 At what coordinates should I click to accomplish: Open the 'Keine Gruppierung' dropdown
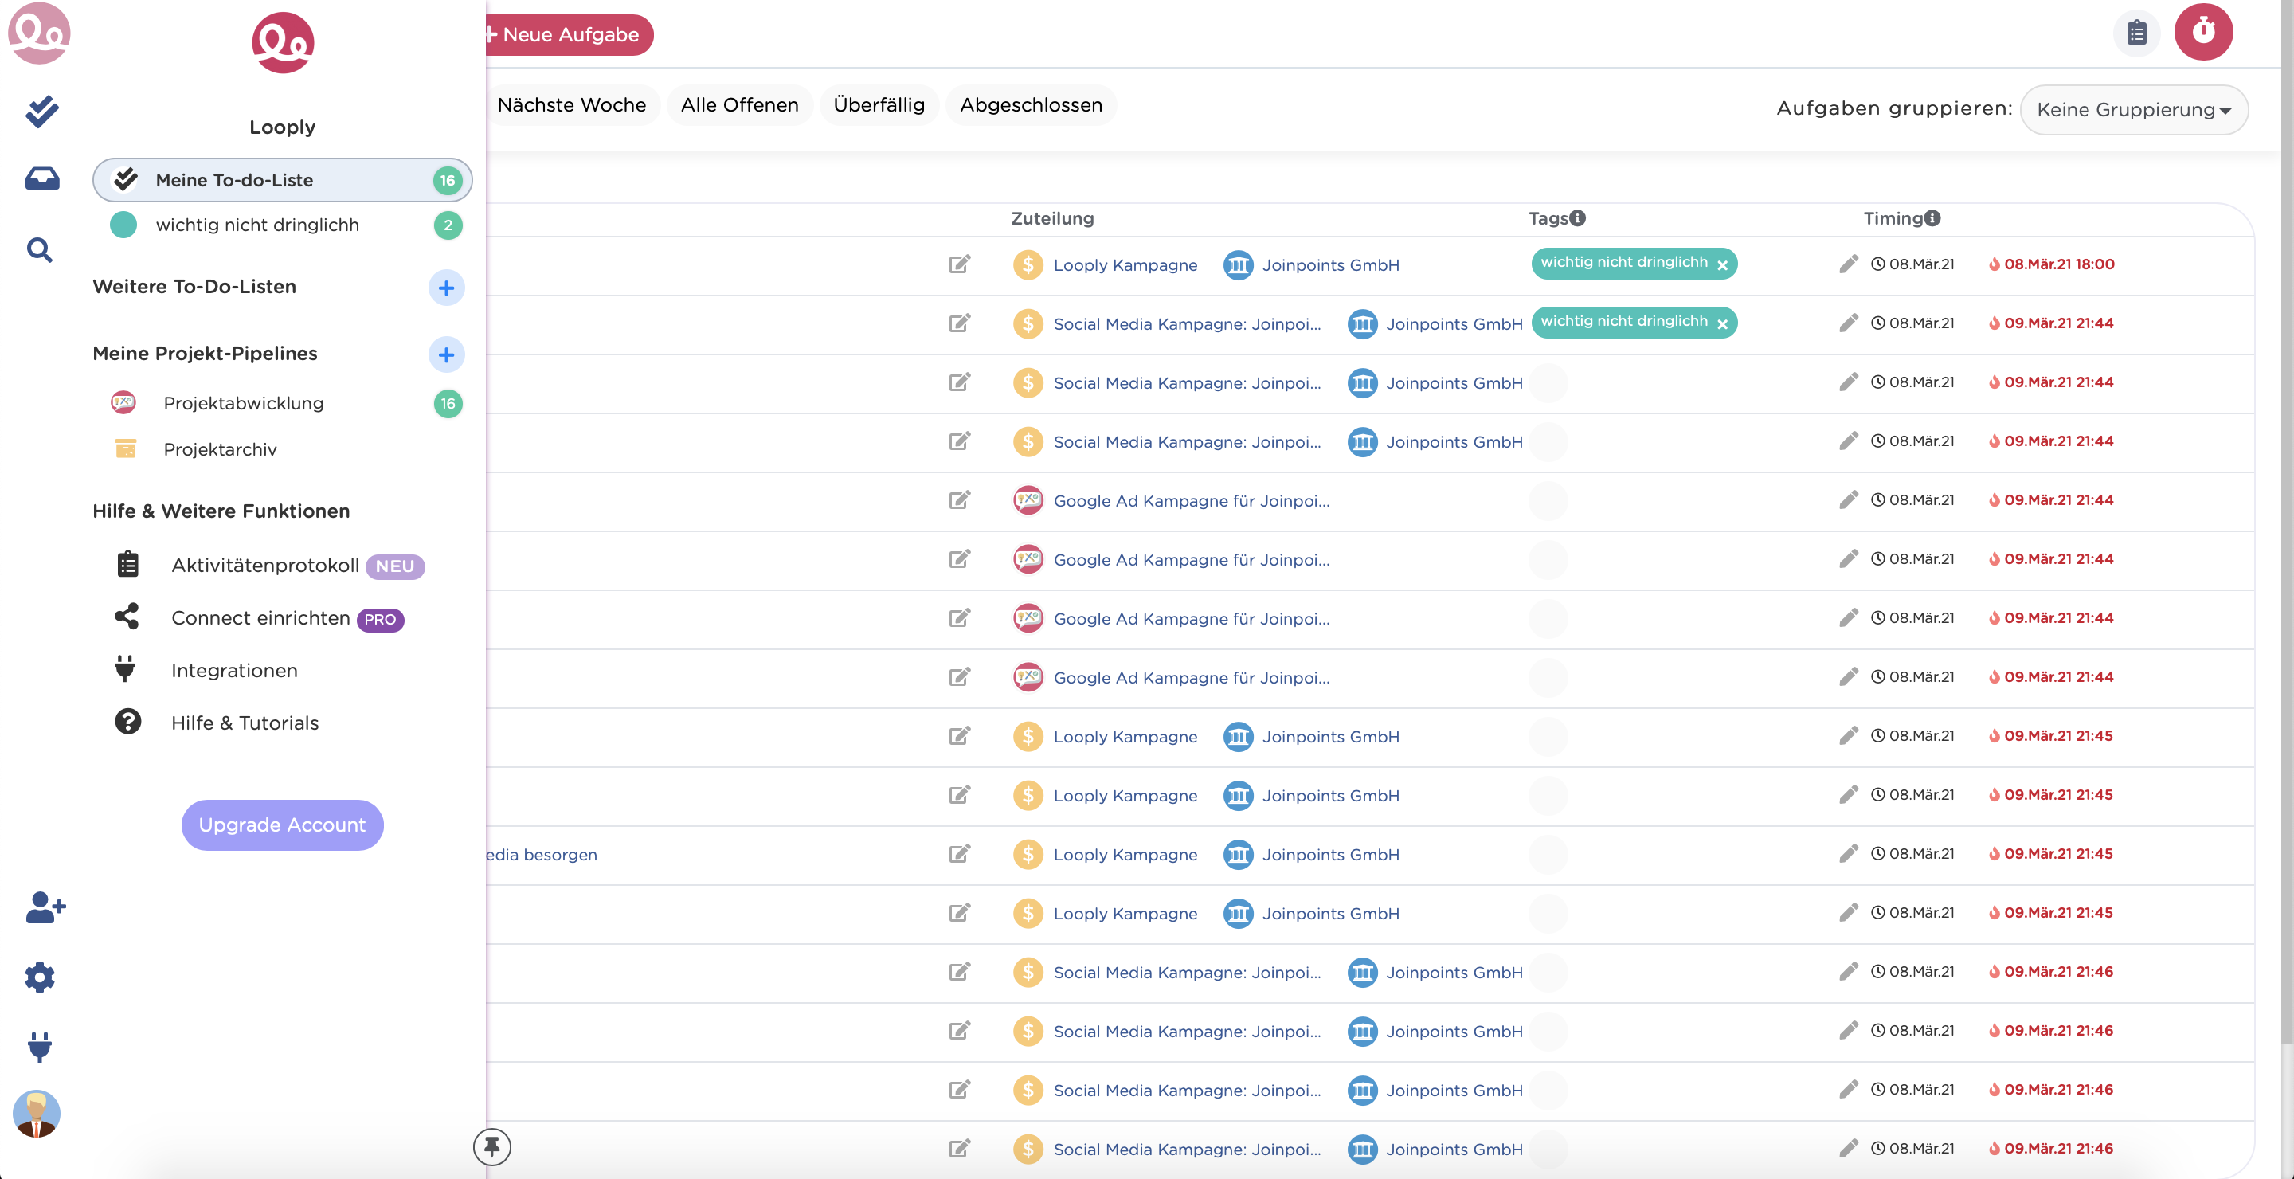tap(2135, 109)
